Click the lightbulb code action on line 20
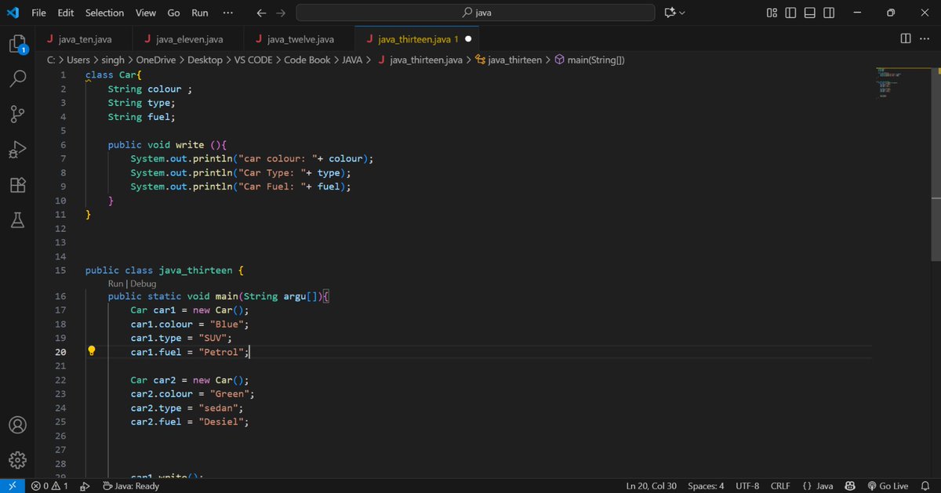Viewport: 941px width, 493px height. click(x=91, y=352)
